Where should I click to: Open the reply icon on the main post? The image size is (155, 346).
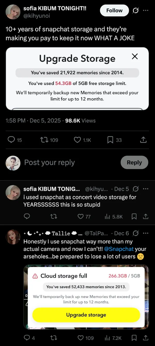[11, 140]
